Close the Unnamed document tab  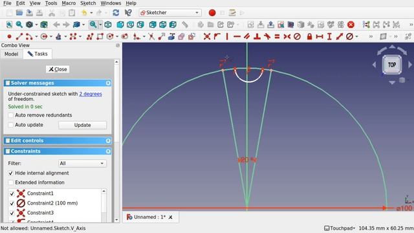tap(171, 217)
